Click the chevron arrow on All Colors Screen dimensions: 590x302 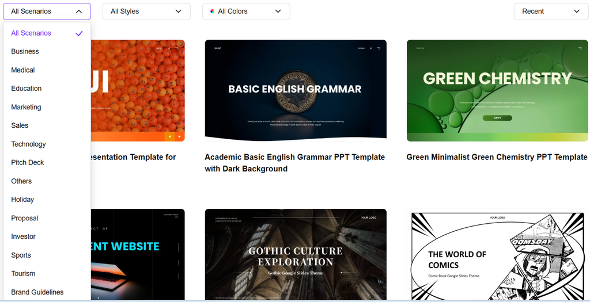click(x=278, y=12)
